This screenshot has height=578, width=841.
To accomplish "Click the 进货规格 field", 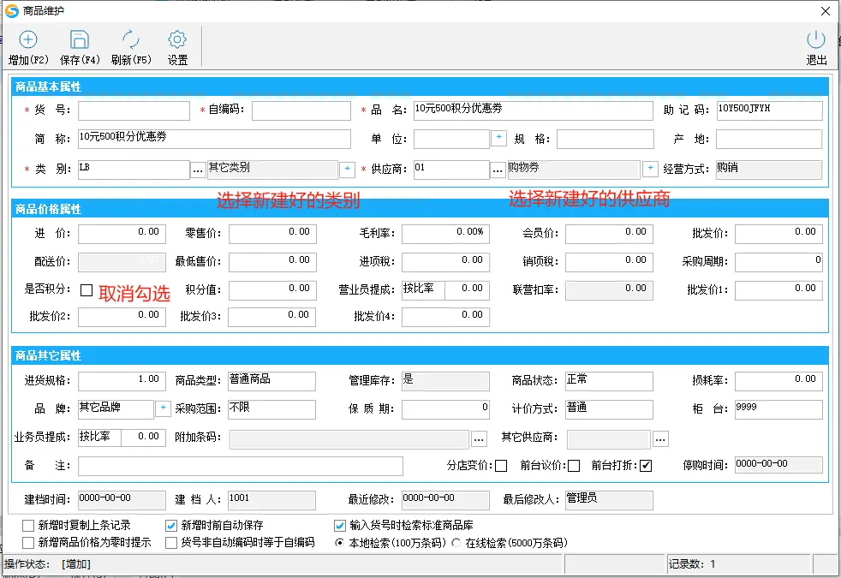I will [122, 381].
